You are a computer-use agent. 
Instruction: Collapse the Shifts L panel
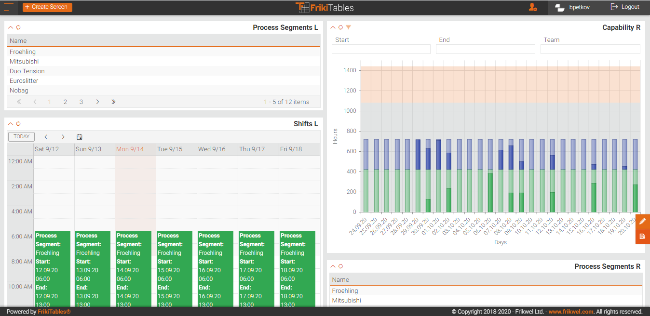[x=11, y=124]
